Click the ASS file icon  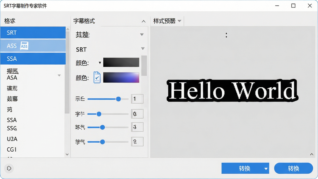[24, 46]
